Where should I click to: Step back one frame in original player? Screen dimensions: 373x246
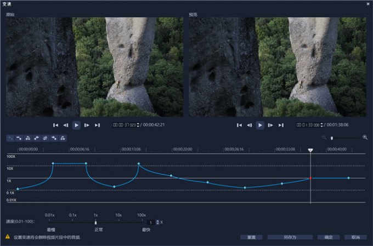point(66,125)
